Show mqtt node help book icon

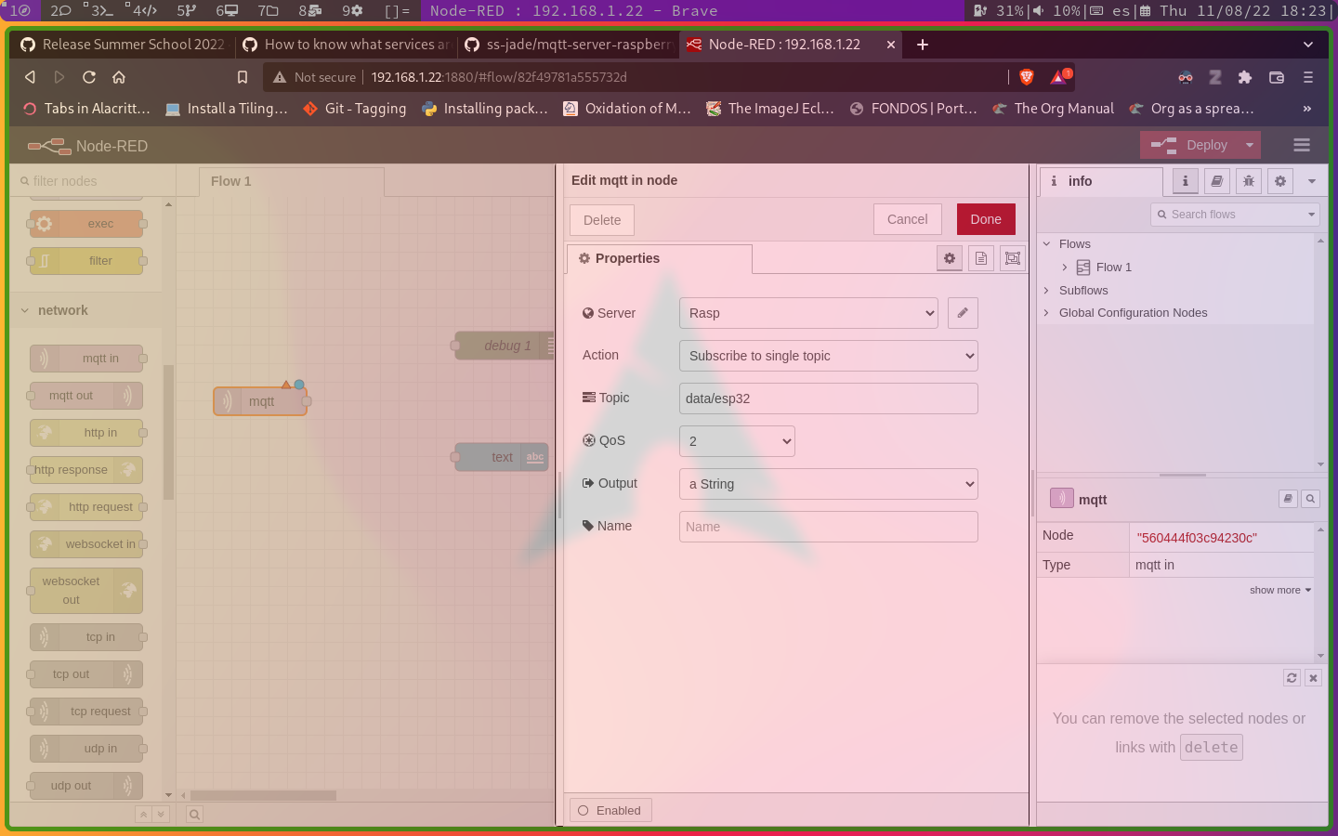[x=1288, y=499]
